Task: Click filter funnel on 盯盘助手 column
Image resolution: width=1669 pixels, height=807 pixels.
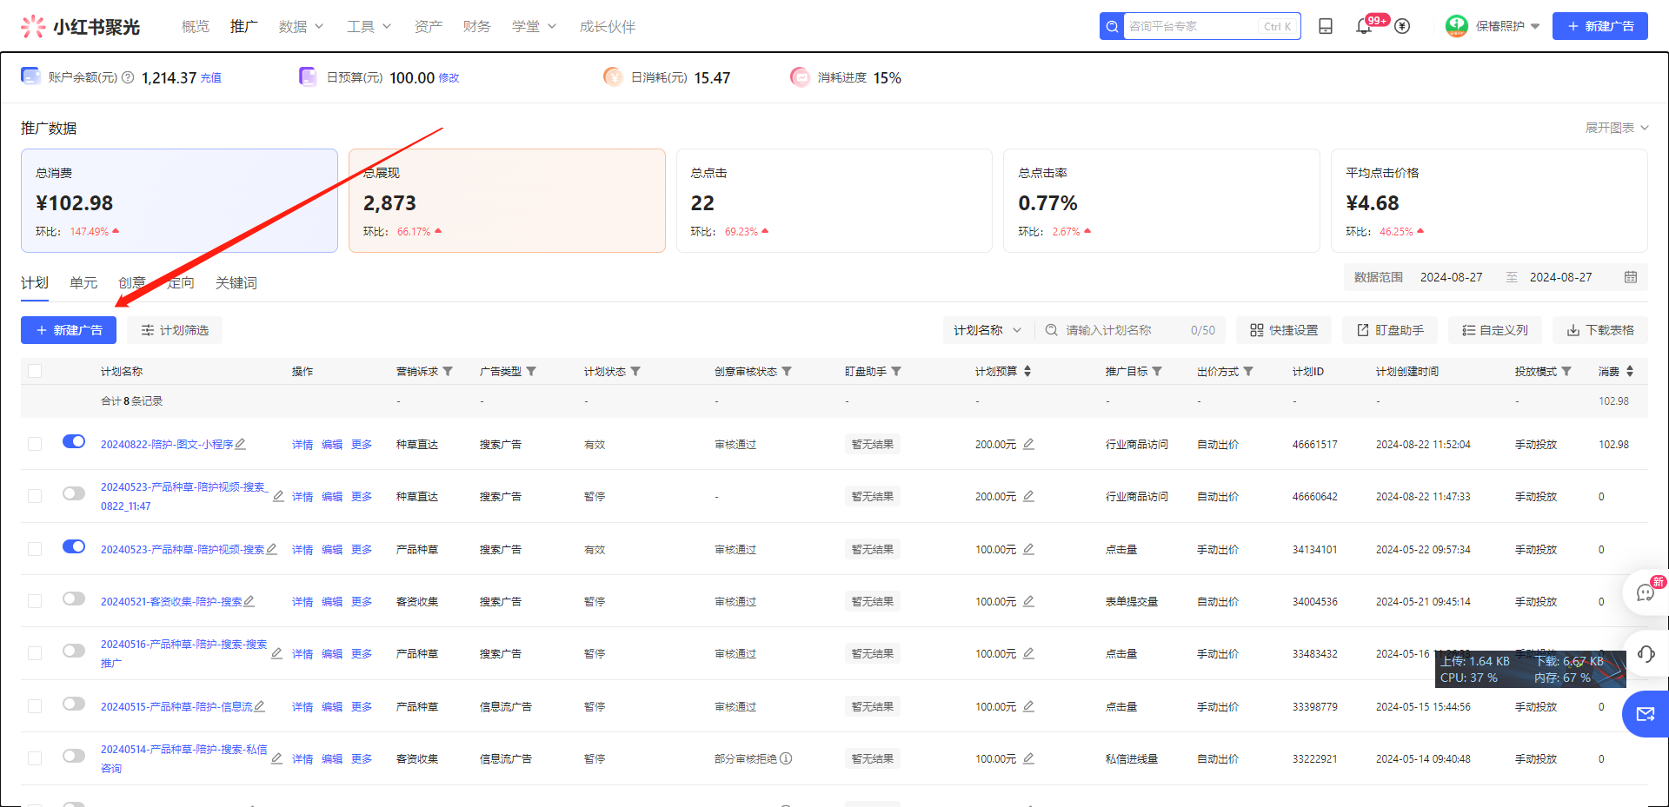Action: tap(896, 371)
